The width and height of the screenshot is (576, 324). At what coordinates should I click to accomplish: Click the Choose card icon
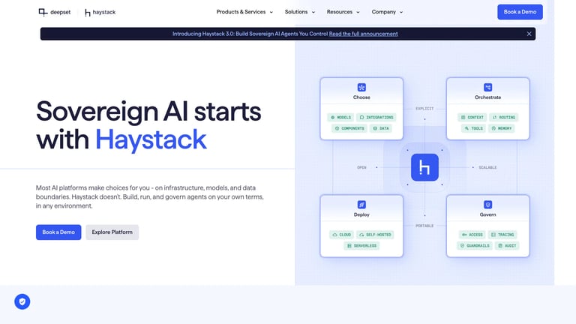pos(361,88)
